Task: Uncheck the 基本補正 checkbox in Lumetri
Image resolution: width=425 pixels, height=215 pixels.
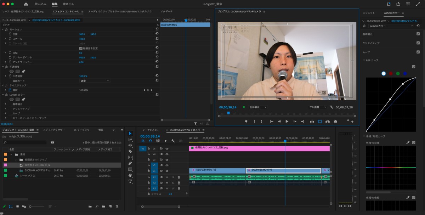Action: (418, 34)
